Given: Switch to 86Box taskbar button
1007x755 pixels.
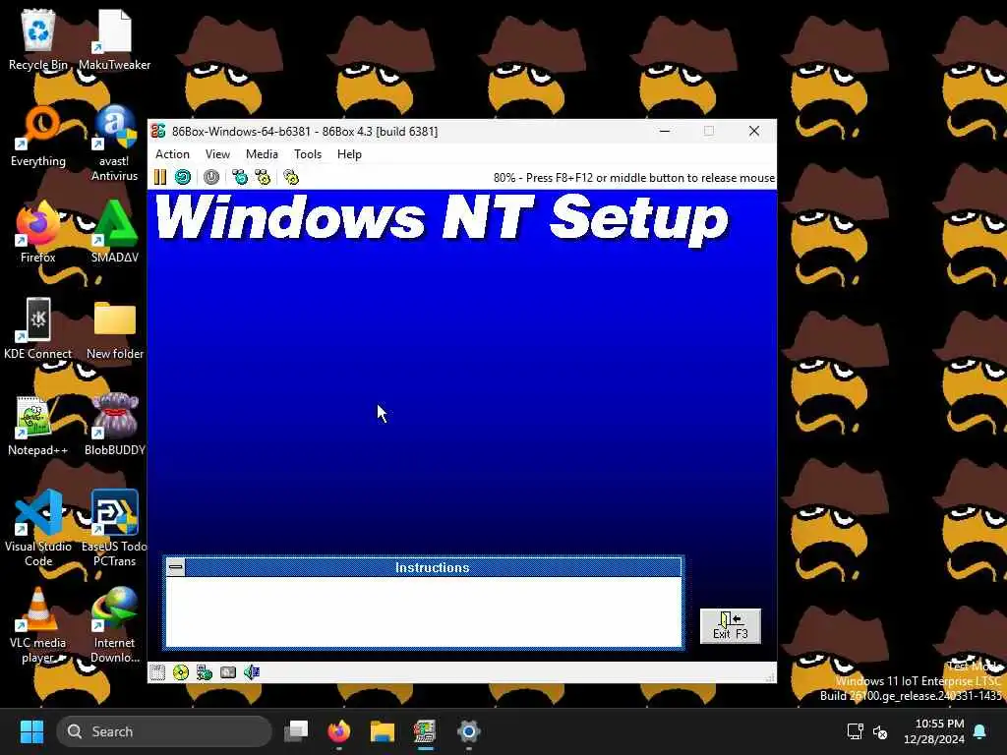Looking at the screenshot, I should pyautogui.click(x=425, y=731).
